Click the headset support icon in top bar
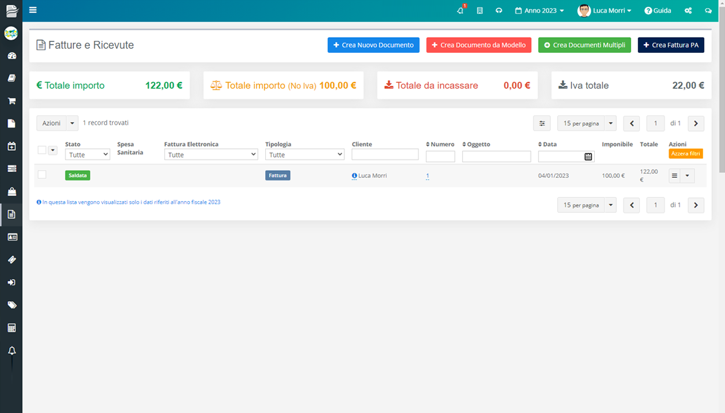Screen dimensions: 725x413 click(499, 10)
